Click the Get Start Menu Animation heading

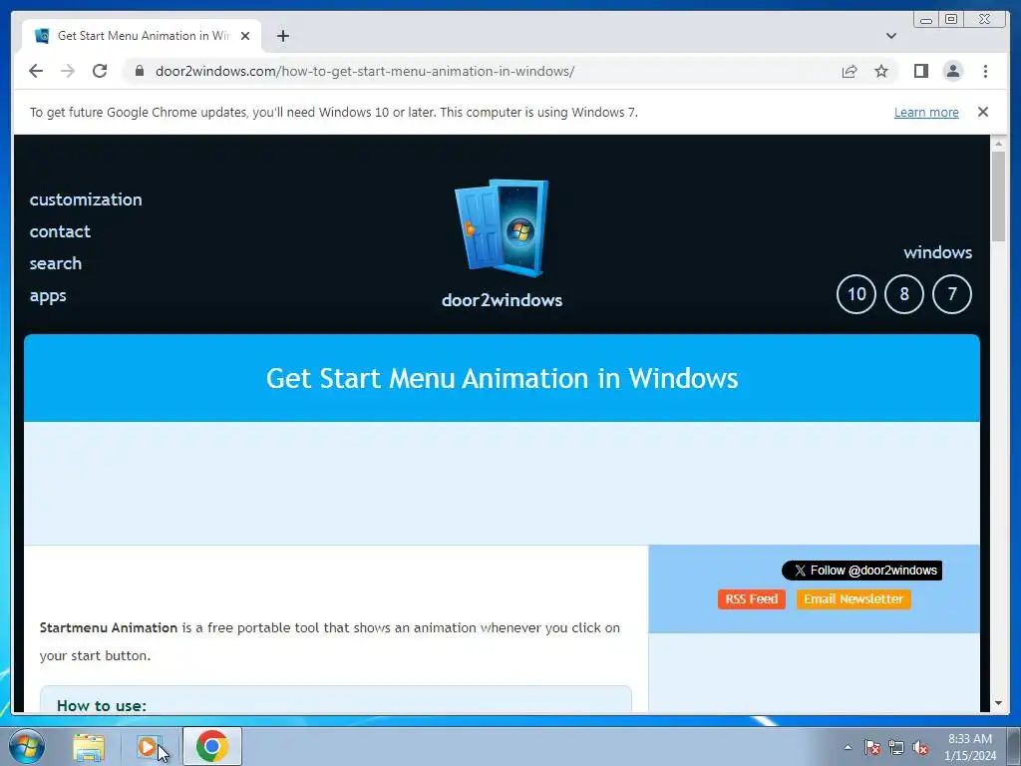503,378
